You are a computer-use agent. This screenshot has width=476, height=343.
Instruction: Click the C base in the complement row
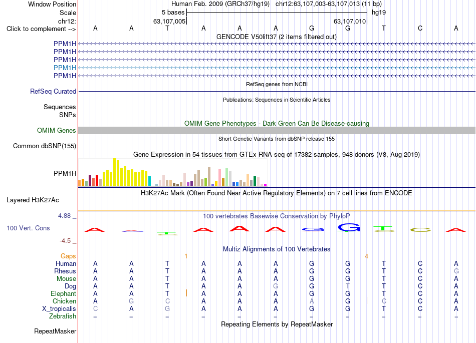pos(420,28)
